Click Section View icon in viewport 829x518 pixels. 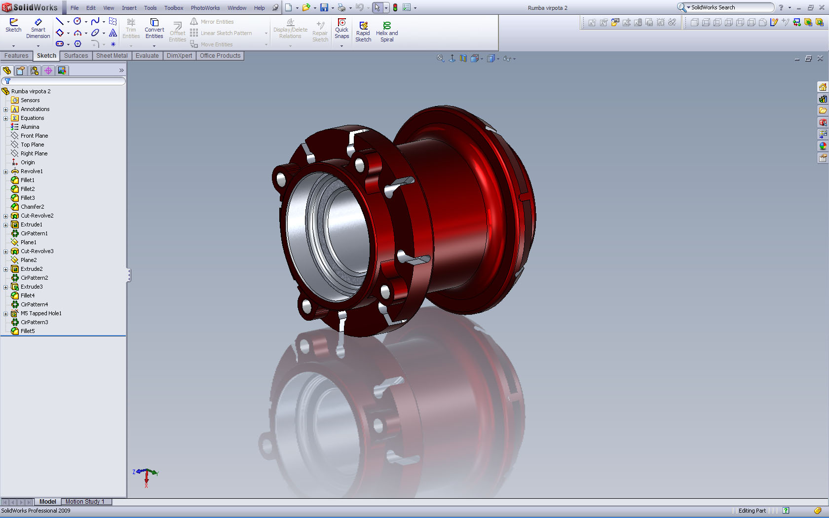[x=463, y=58]
